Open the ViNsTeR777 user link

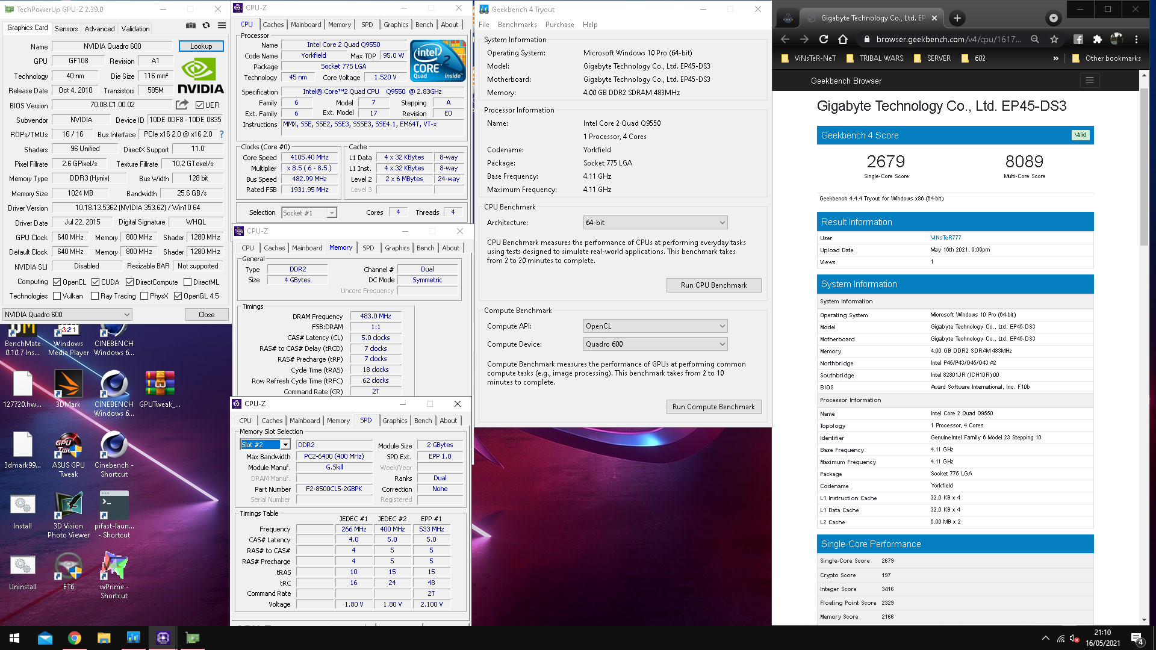click(x=945, y=238)
